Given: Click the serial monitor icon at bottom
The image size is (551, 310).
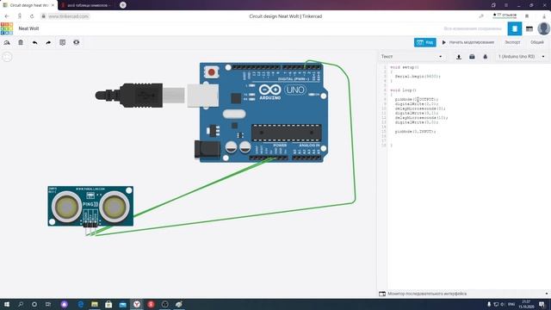Looking at the screenshot, I should 382,294.
